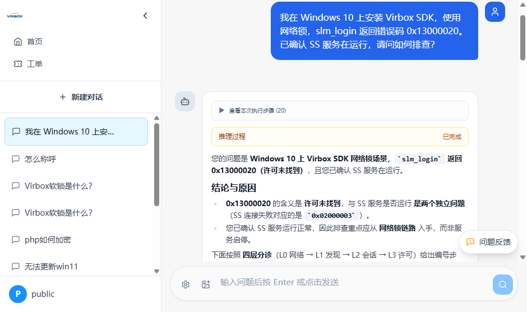Start a new chat with 新建对话
This screenshot has height=312, width=527.
pyautogui.click(x=81, y=97)
